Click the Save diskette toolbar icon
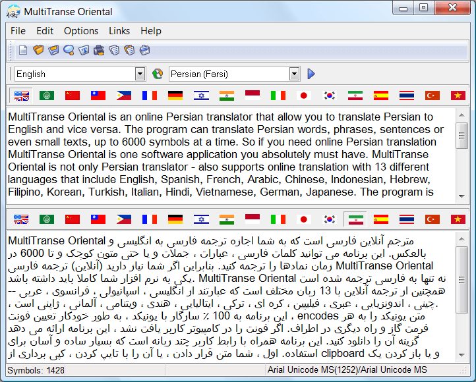The image size is (476, 382). [53, 50]
